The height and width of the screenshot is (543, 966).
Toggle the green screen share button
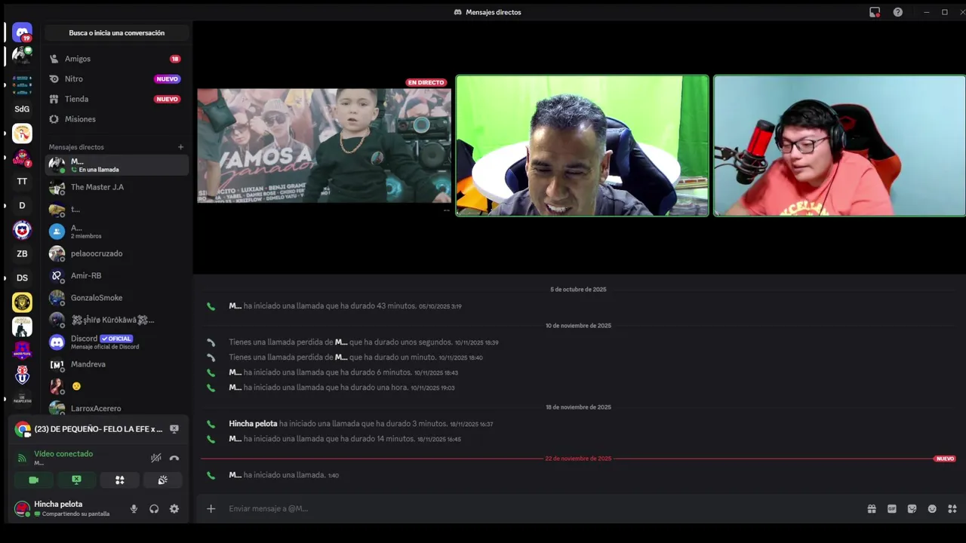[76, 480]
